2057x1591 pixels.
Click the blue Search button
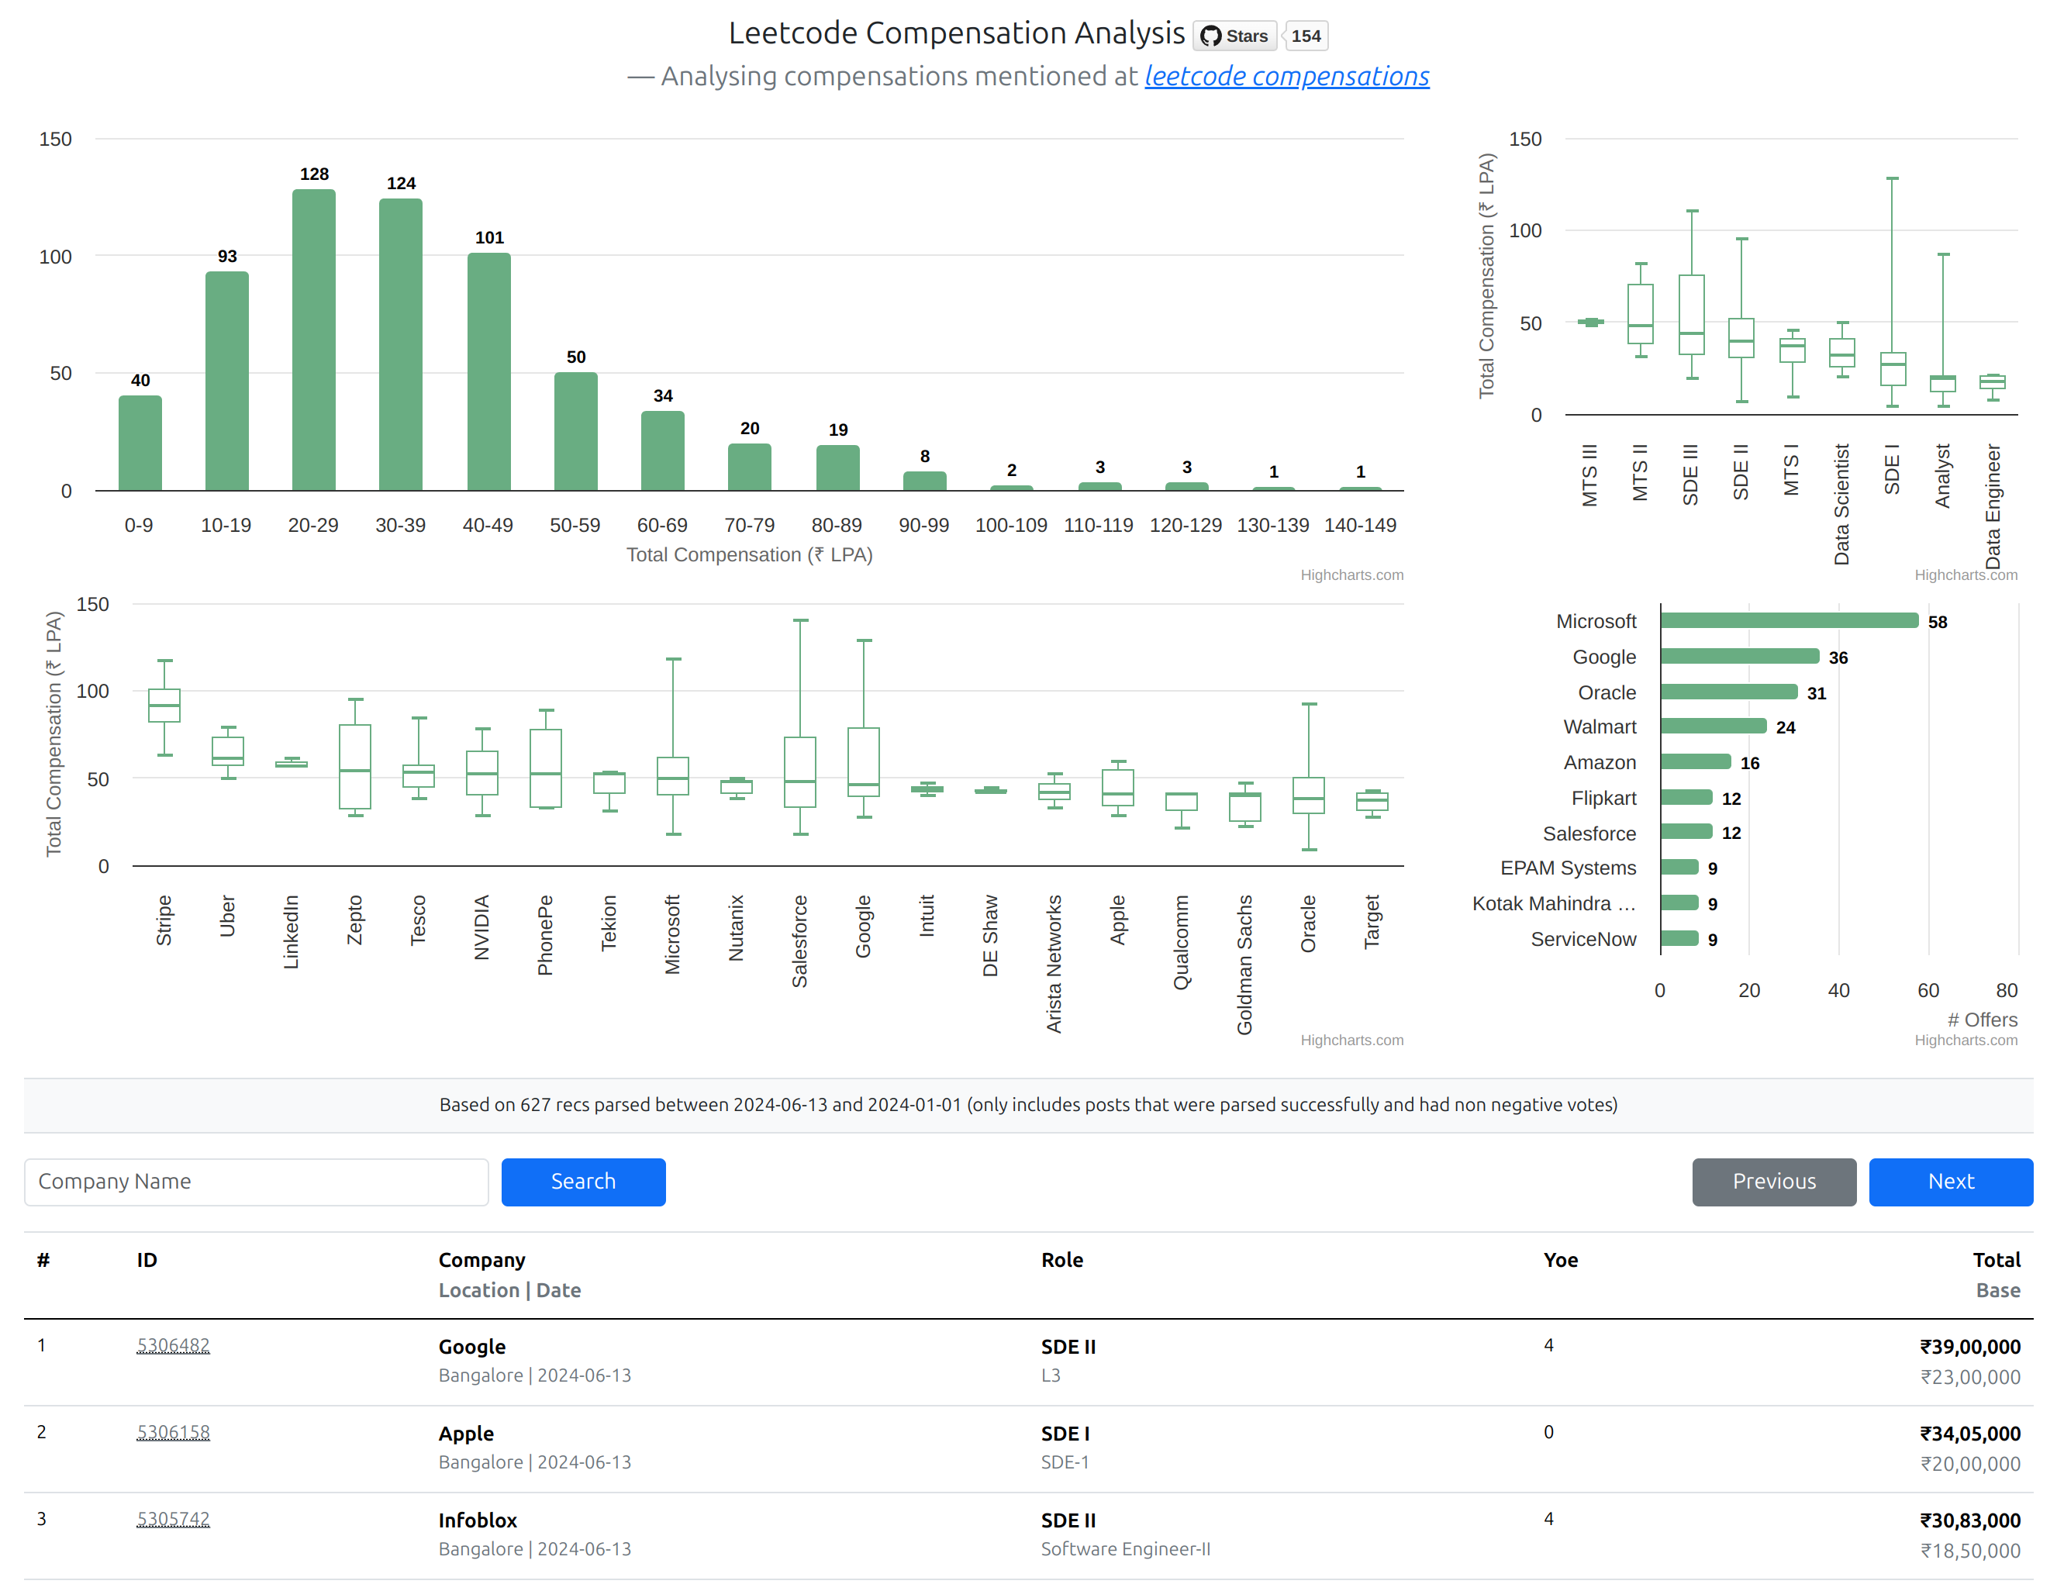click(x=583, y=1182)
